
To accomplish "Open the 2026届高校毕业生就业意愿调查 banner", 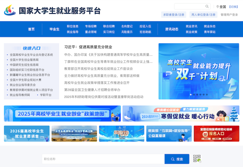I will (x=27, y=133).
